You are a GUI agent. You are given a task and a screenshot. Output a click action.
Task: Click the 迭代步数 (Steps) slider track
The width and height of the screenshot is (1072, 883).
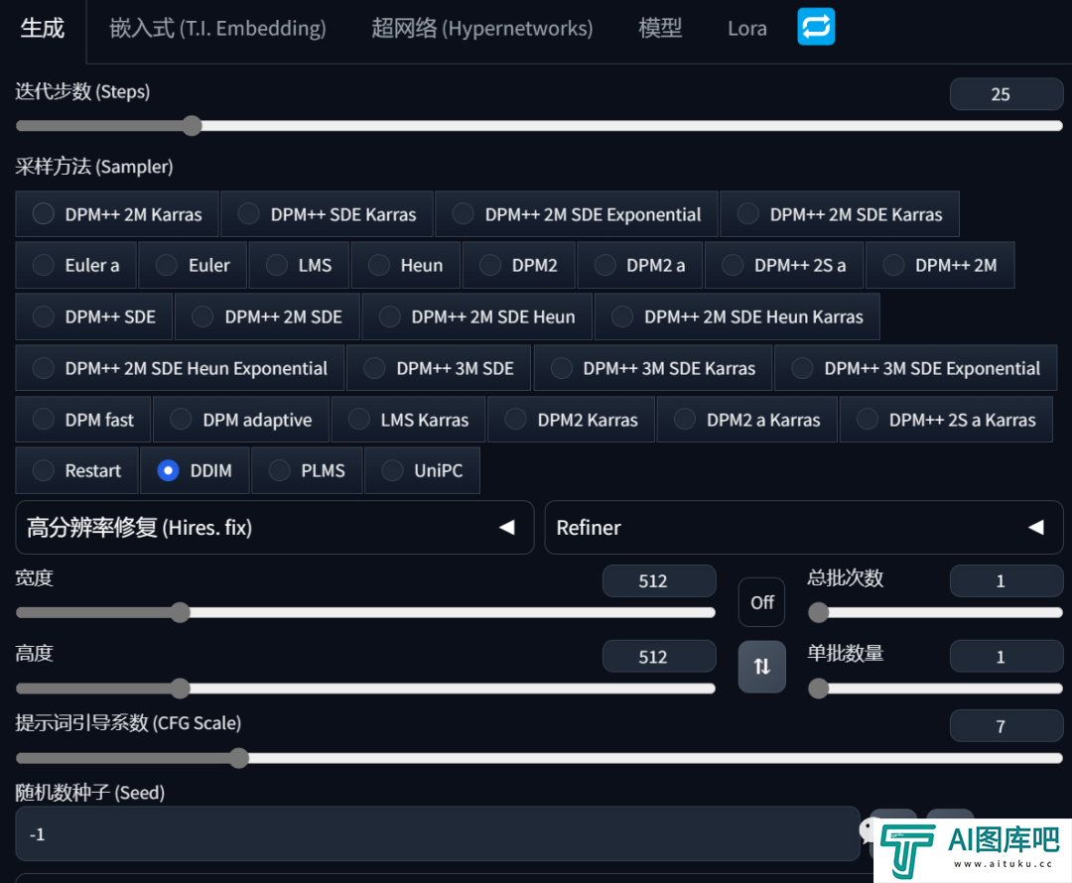(596, 126)
